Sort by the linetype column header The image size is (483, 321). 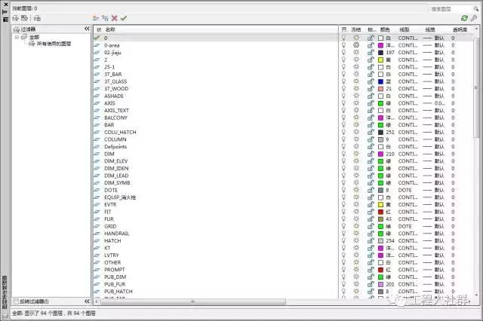(405, 29)
